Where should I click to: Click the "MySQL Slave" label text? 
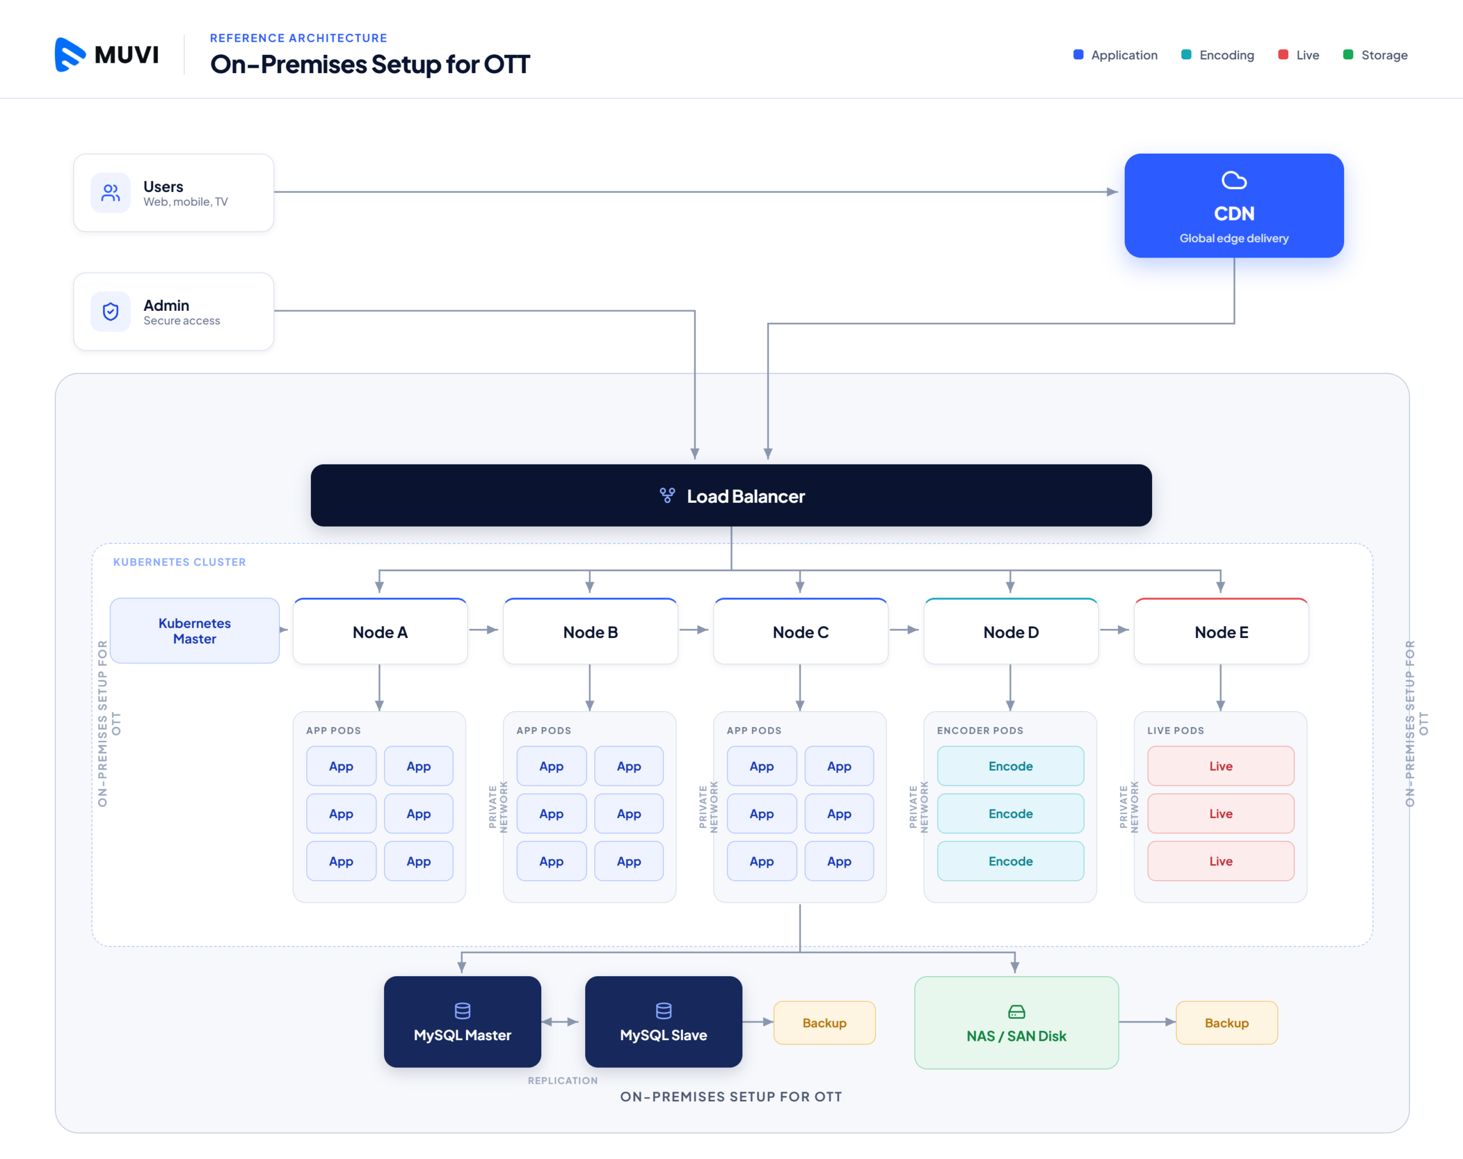[663, 1035]
